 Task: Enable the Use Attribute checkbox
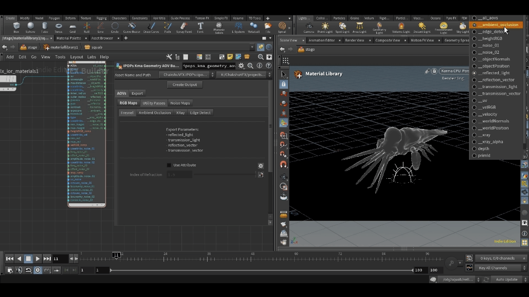coord(169,165)
